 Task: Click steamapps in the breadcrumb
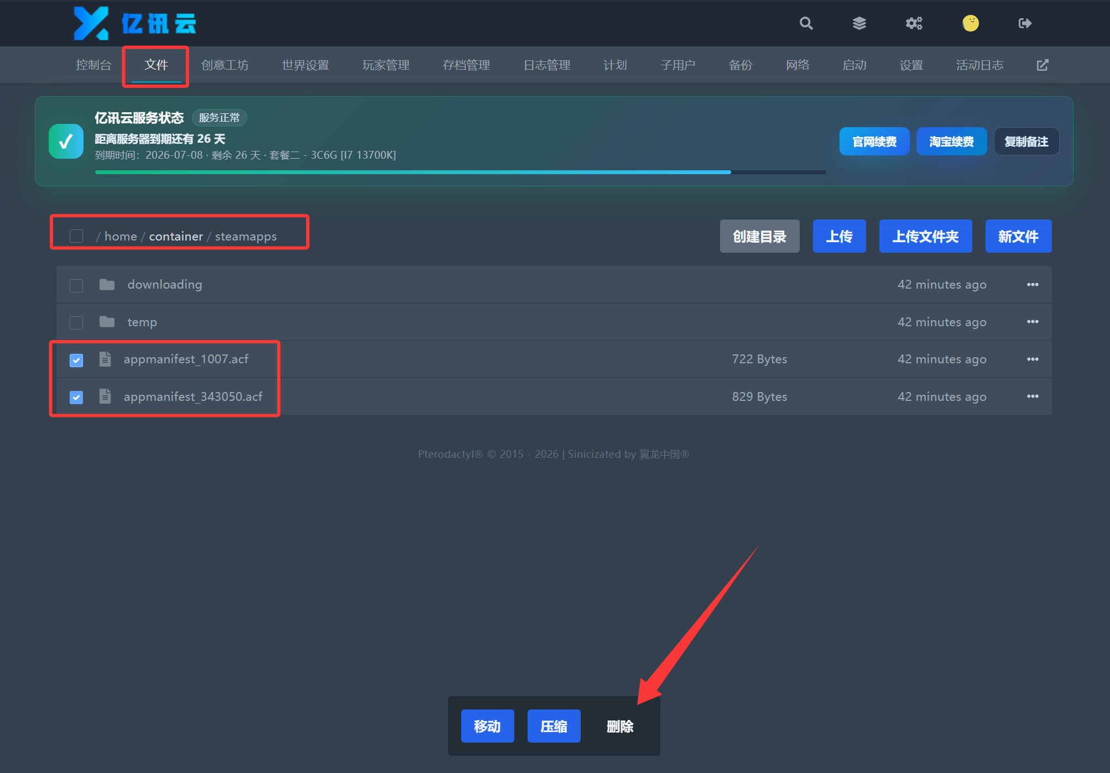click(x=246, y=237)
